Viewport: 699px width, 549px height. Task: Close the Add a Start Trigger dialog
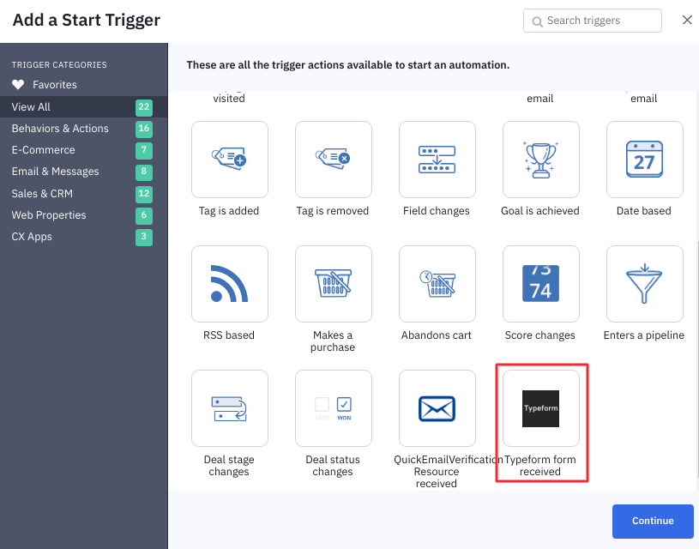tap(687, 20)
